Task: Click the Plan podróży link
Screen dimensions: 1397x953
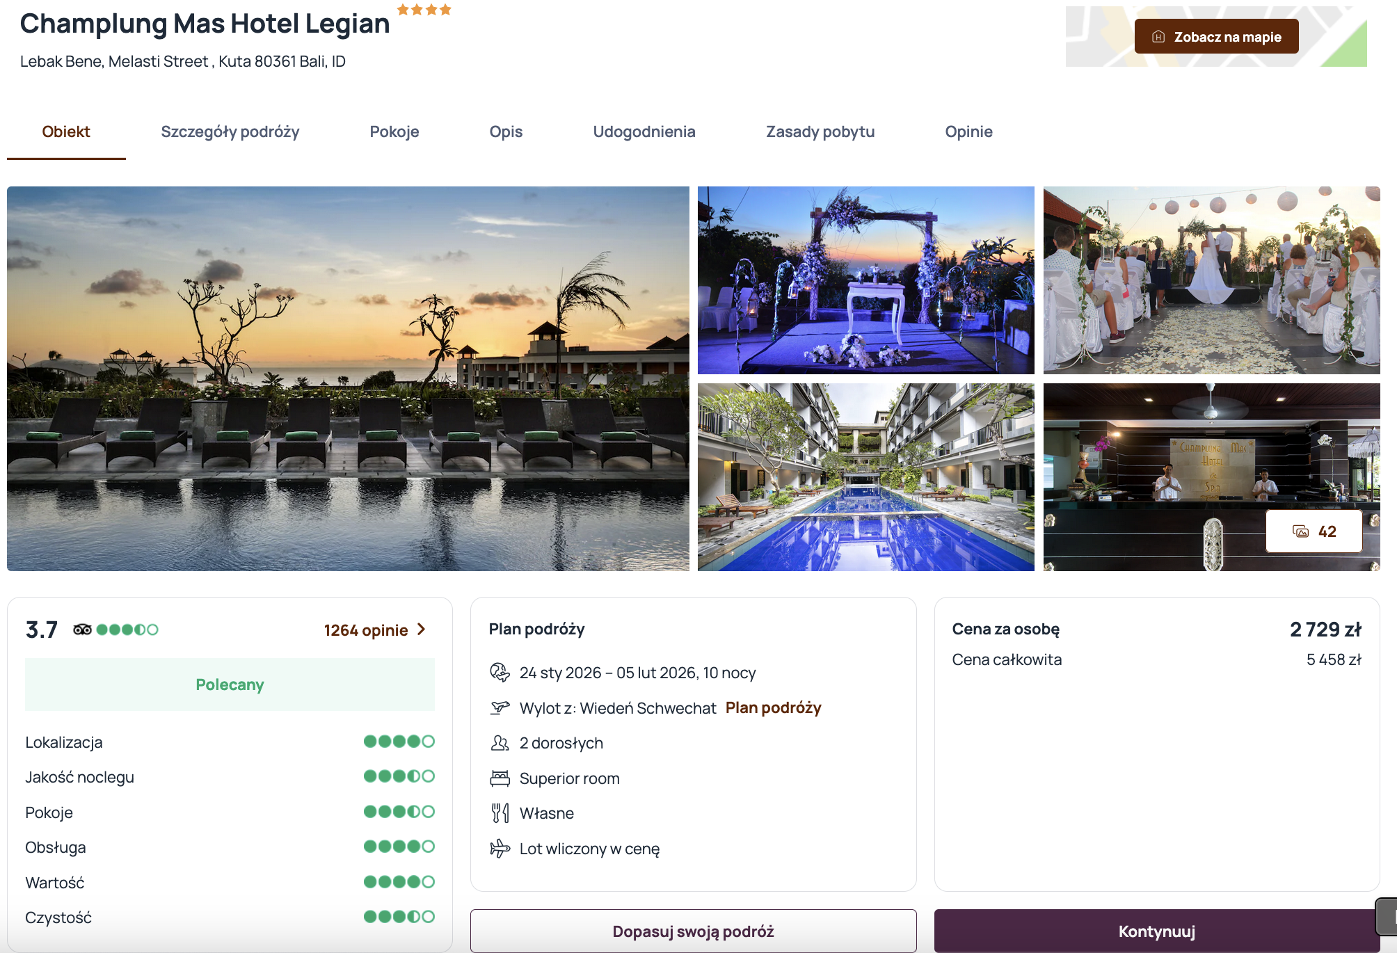Action: [x=773, y=707]
